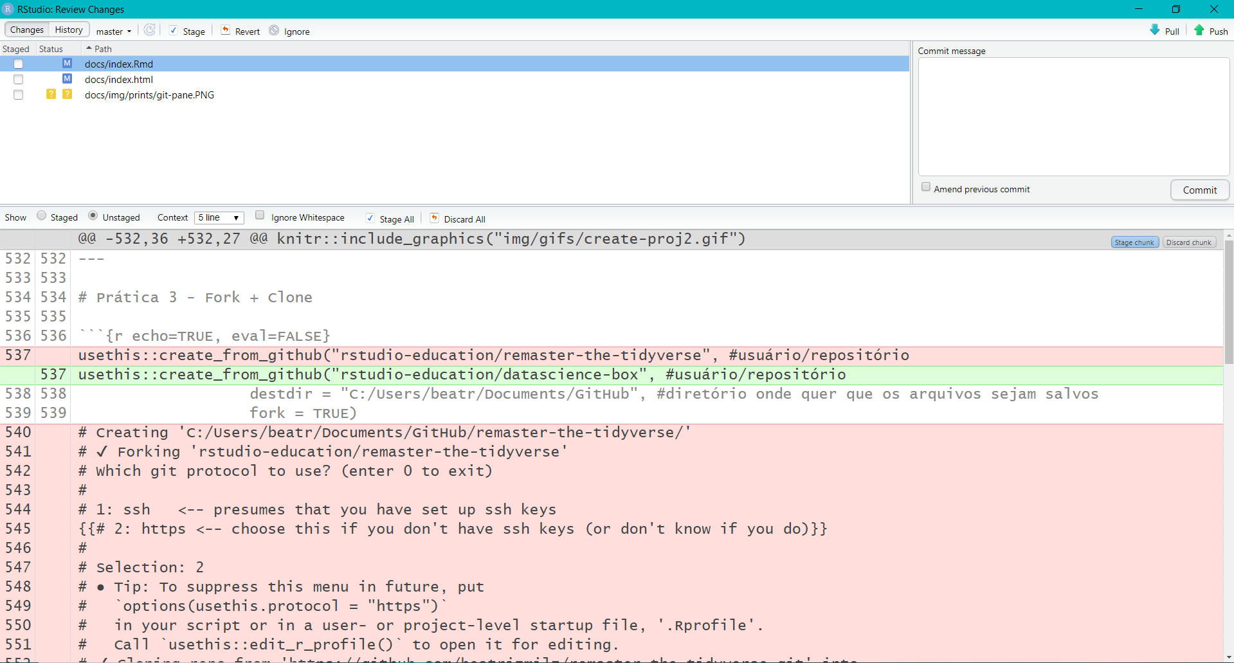Click the Stage All icon
Screen dimensions: 1234x663
point(370,218)
